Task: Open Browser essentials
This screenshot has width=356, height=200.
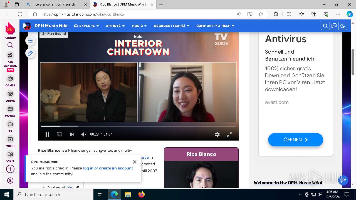Action: point(326,14)
